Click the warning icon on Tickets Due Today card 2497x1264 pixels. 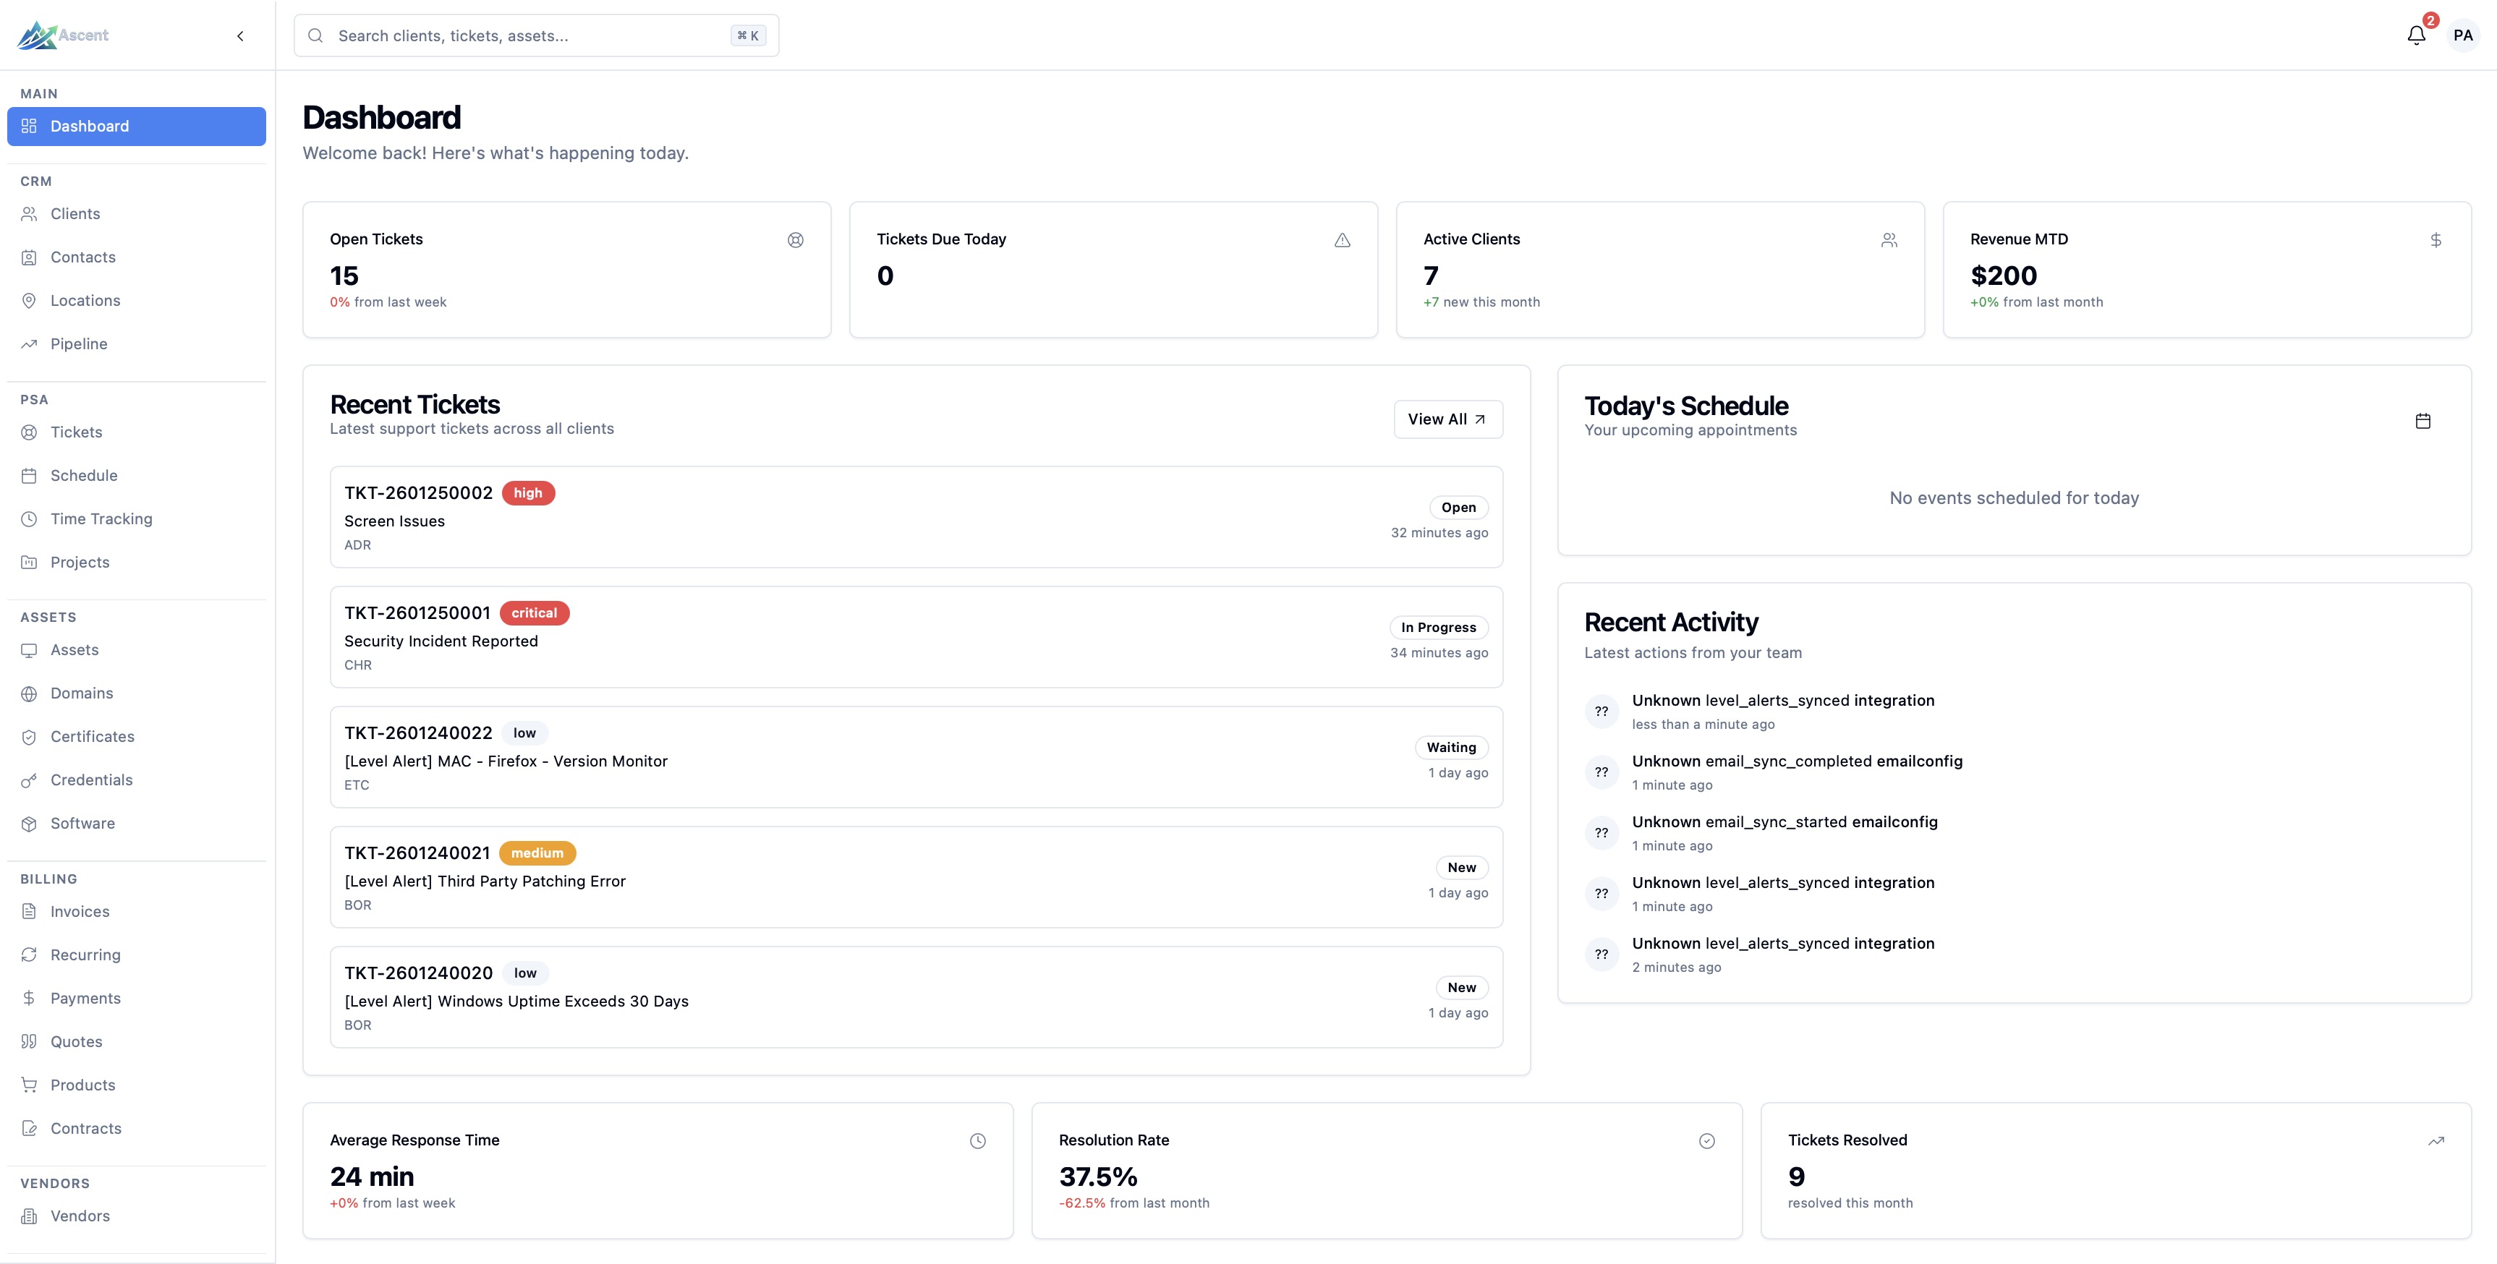coord(1342,239)
